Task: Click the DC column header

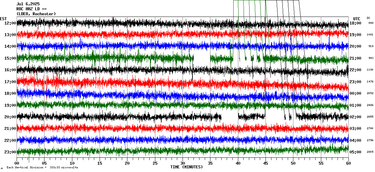Action: tap(368, 18)
